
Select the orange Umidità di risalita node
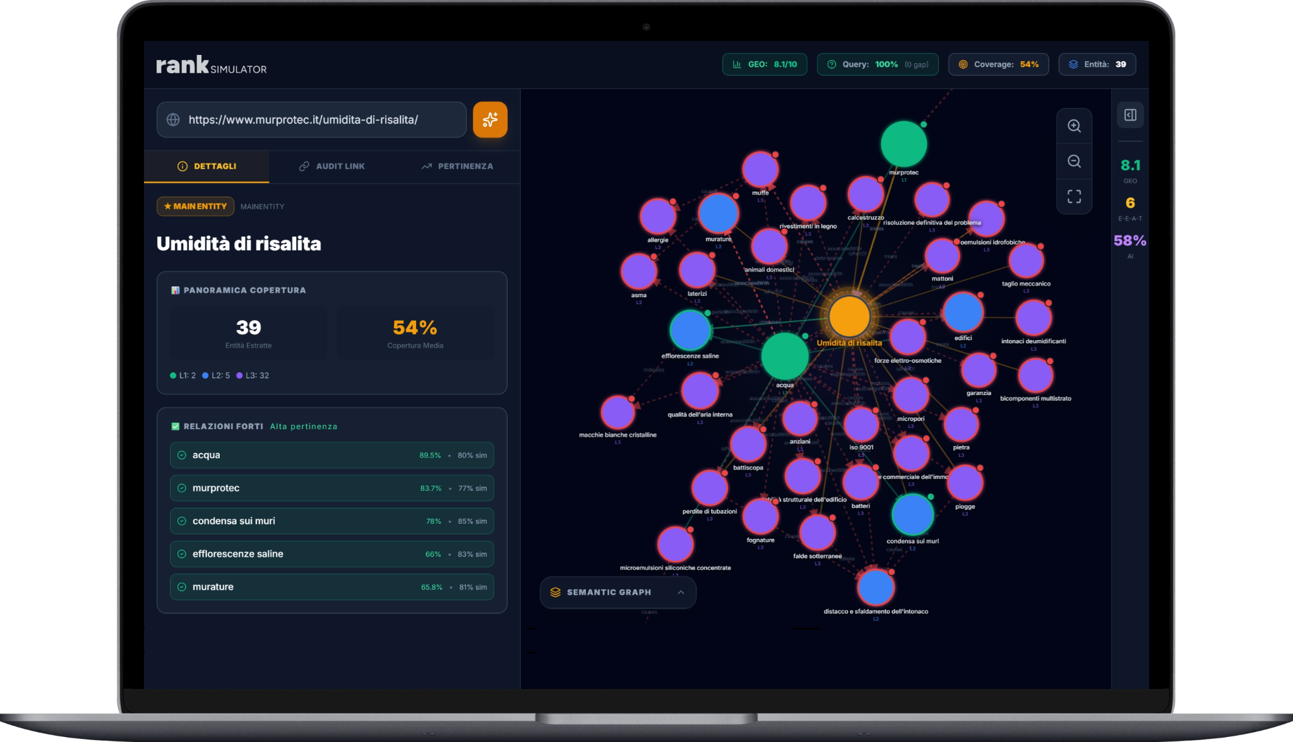click(x=849, y=317)
